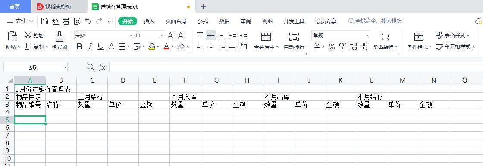
Task: Switch to the 页面布局 ribbon tab
Action: 176,21
